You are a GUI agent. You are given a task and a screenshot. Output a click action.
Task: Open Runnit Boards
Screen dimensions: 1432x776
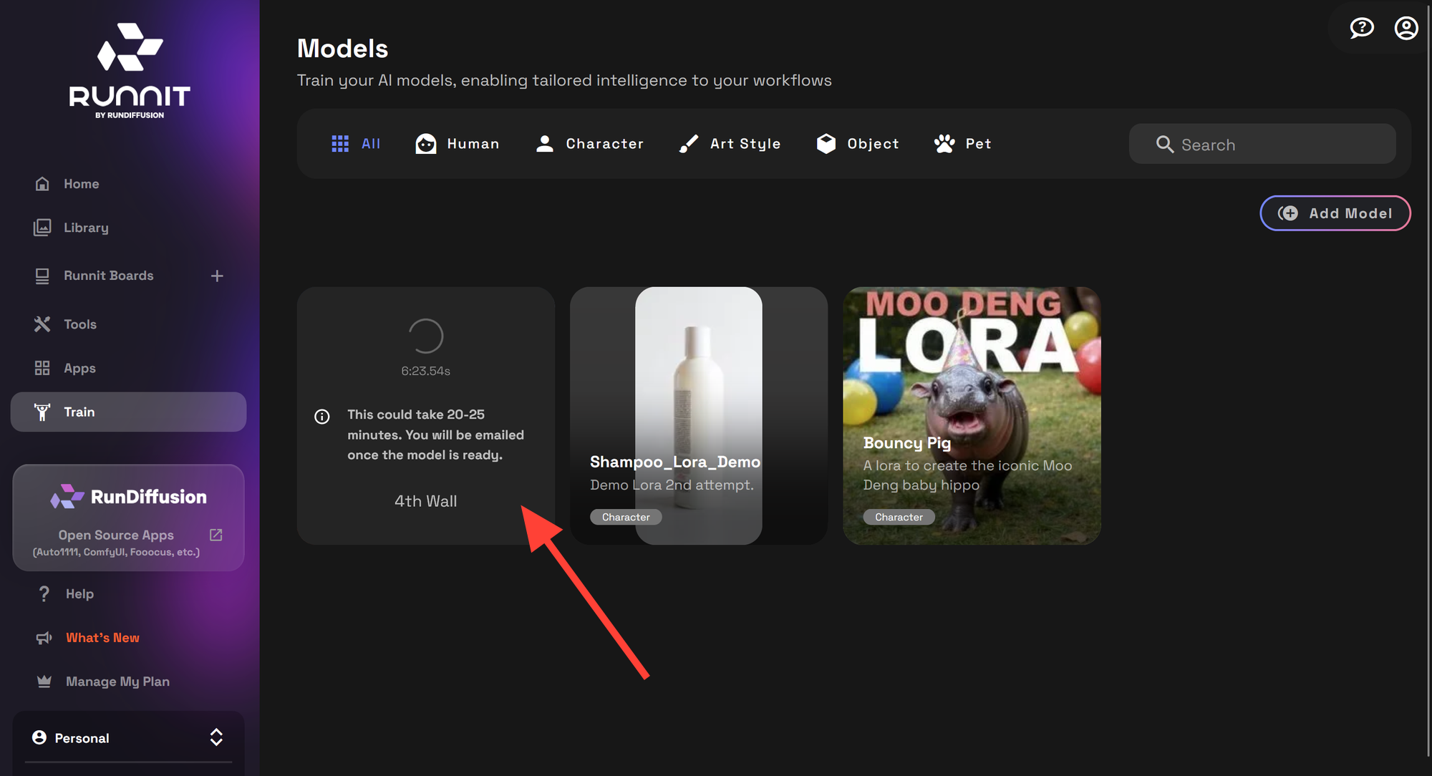click(x=107, y=275)
